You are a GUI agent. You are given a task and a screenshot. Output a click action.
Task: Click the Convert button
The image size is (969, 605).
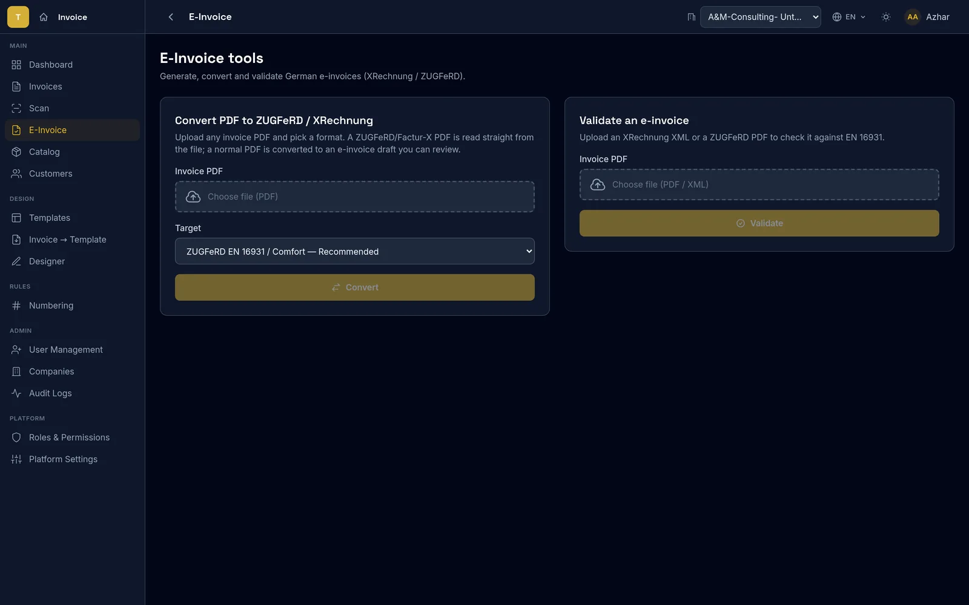(x=355, y=287)
